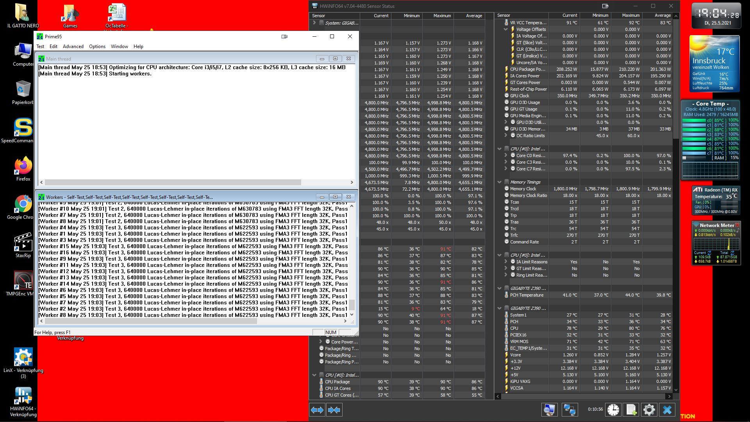Click Prime95 Main thread window icon

[x=41, y=59]
